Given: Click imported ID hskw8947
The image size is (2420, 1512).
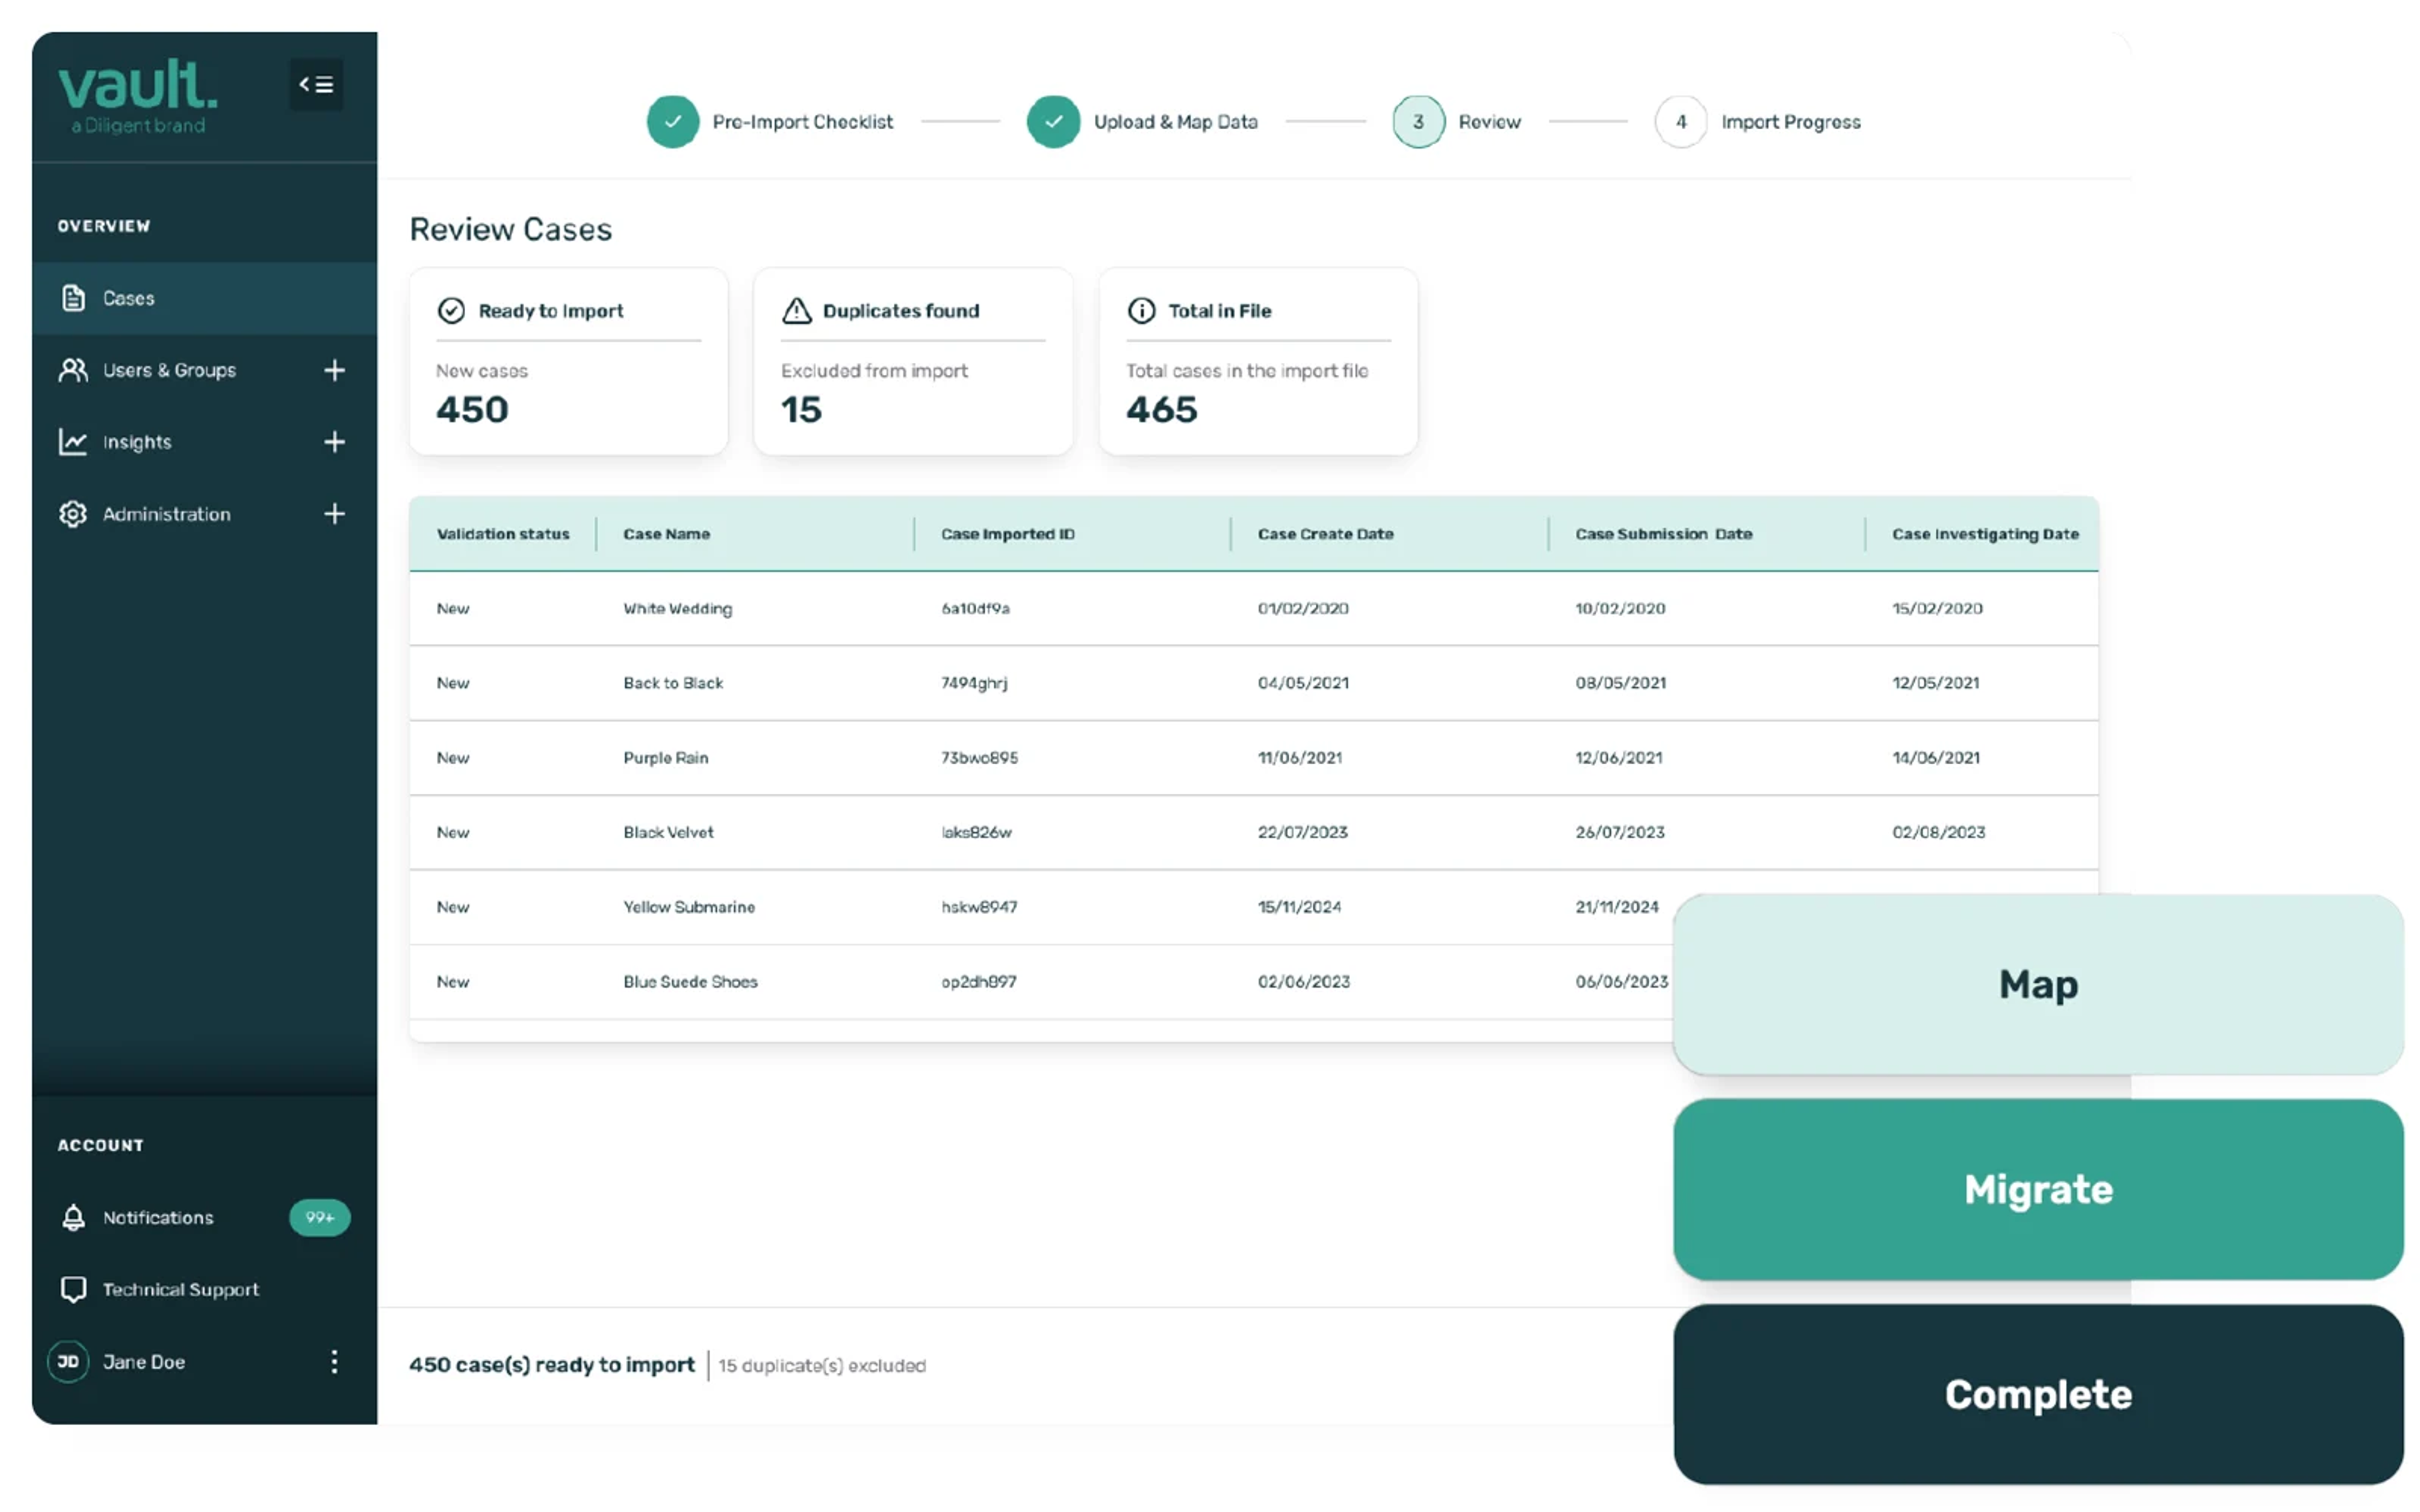Looking at the screenshot, I should [x=978, y=907].
